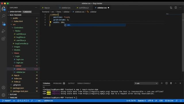
Task: Open index.html in file tree
Action: pyautogui.click(x=18, y=21)
